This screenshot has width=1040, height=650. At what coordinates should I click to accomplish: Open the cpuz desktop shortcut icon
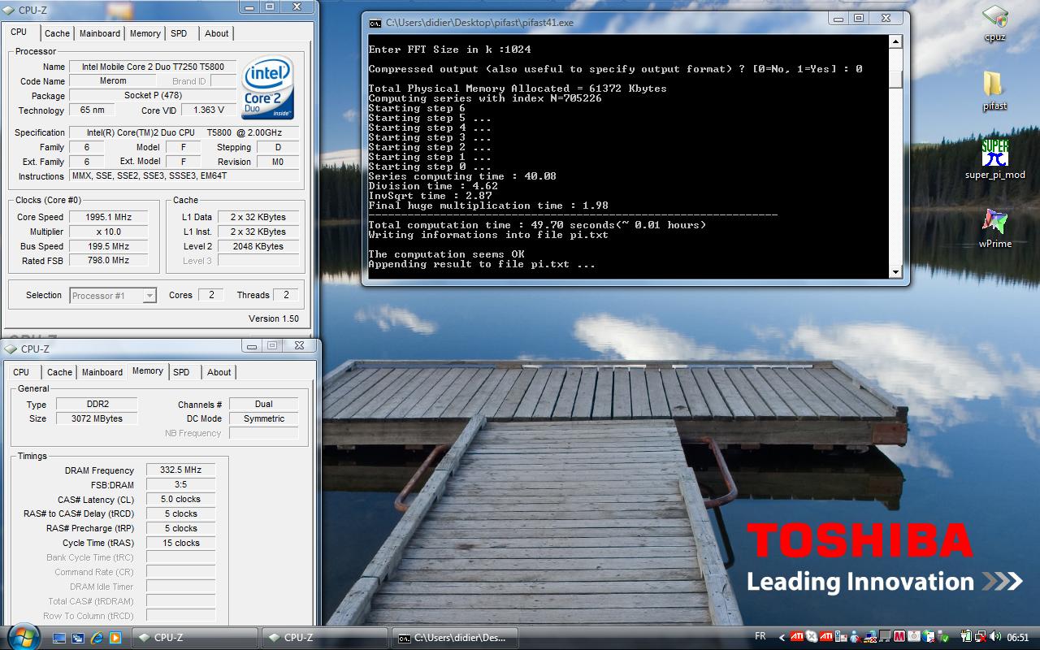(994, 17)
